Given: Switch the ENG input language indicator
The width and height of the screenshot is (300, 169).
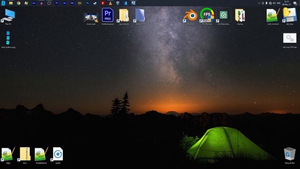Looking at the screenshot, I should (x=279, y=3).
